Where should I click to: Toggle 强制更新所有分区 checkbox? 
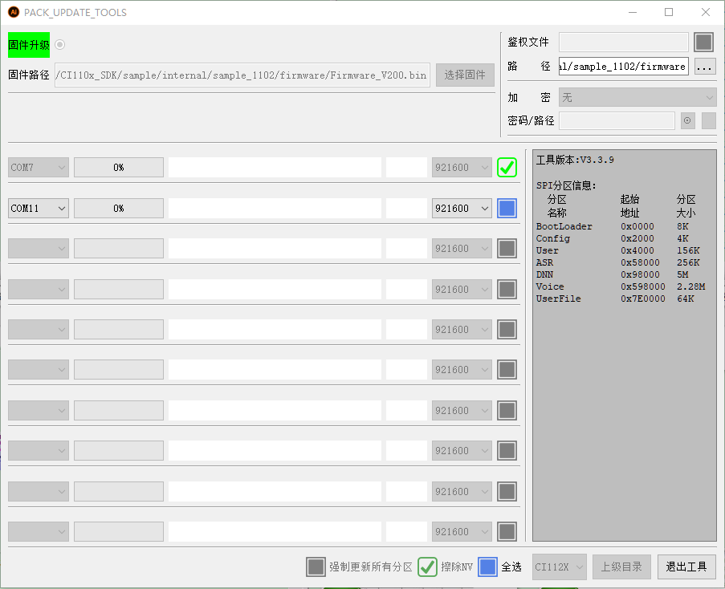point(316,567)
